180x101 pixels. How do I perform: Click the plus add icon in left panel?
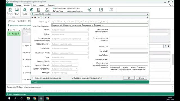tap(9, 30)
